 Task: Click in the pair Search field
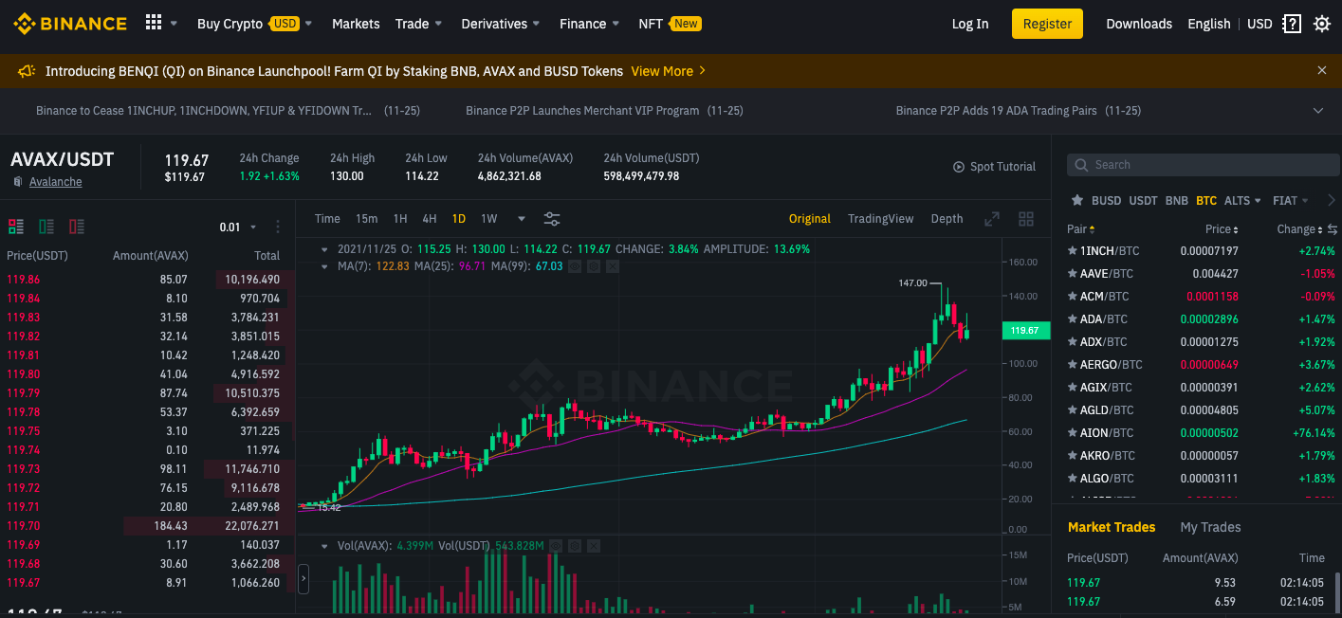[x=1204, y=165]
